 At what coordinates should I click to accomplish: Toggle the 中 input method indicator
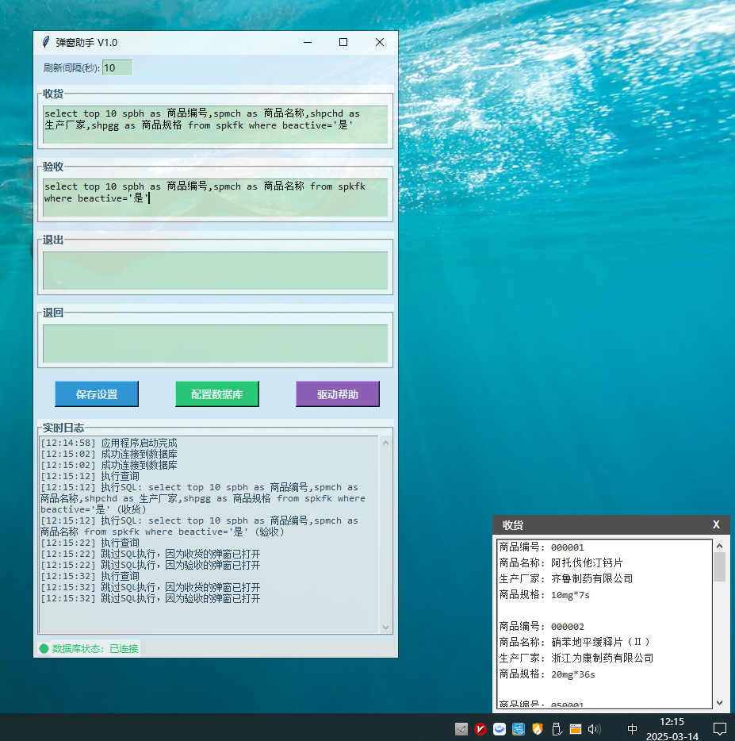(x=632, y=728)
